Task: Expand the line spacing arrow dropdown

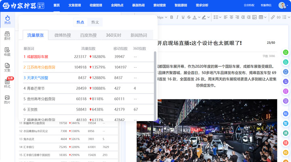Action: 220,17
